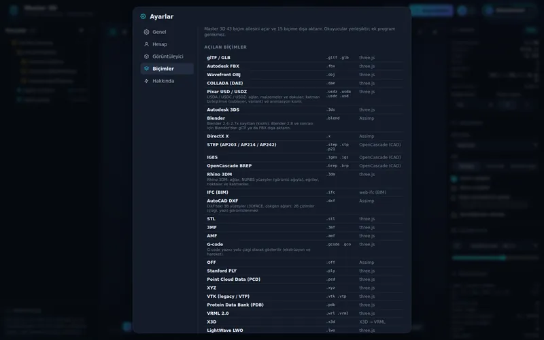
Task: Click the Autodesk 3DS format name
Action: pos(223,109)
